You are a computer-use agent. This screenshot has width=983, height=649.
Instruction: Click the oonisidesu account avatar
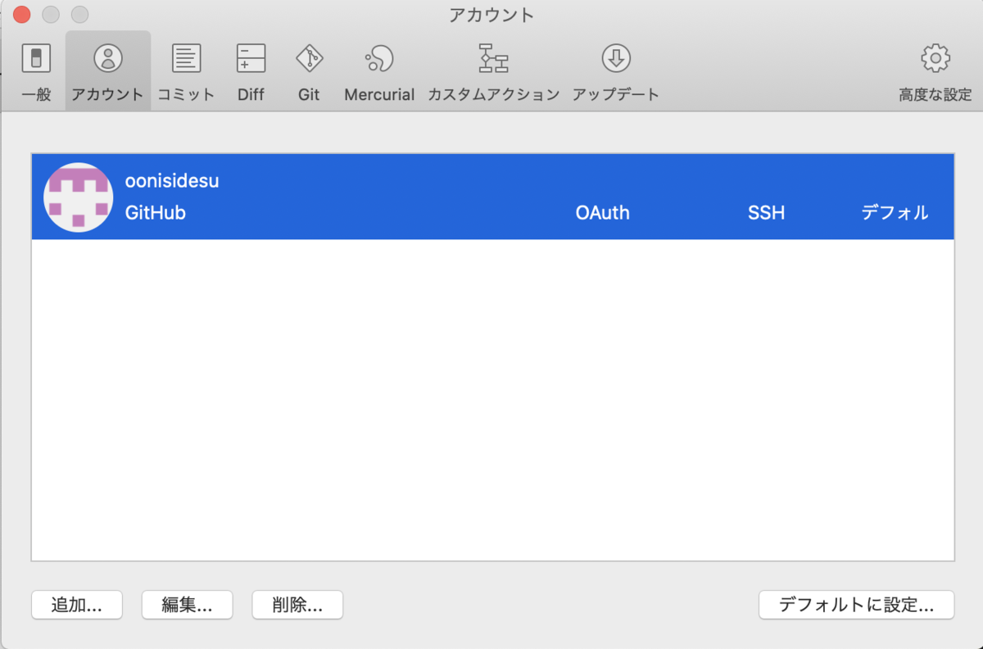78,197
